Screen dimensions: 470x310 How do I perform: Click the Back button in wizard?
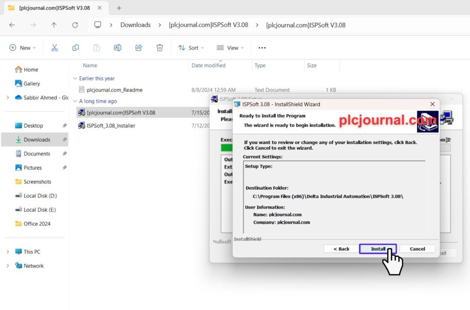pyautogui.click(x=341, y=249)
